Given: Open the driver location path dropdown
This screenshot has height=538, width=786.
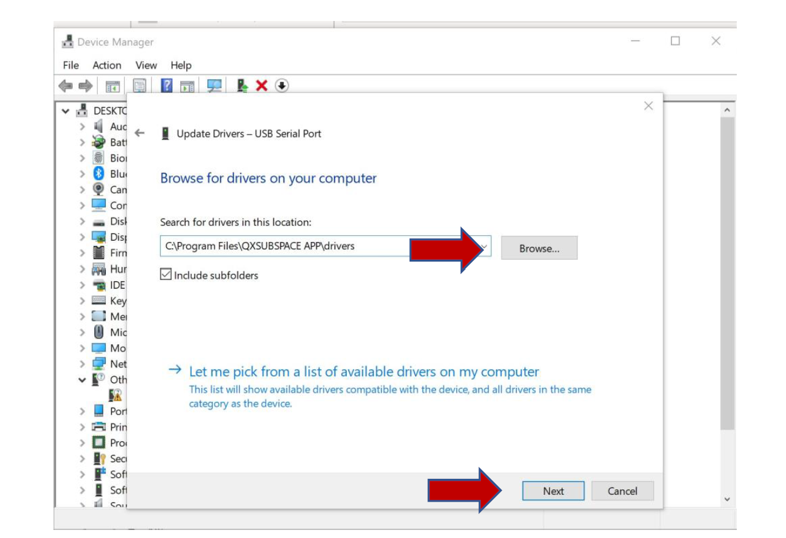Looking at the screenshot, I should (x=484, y=246).
